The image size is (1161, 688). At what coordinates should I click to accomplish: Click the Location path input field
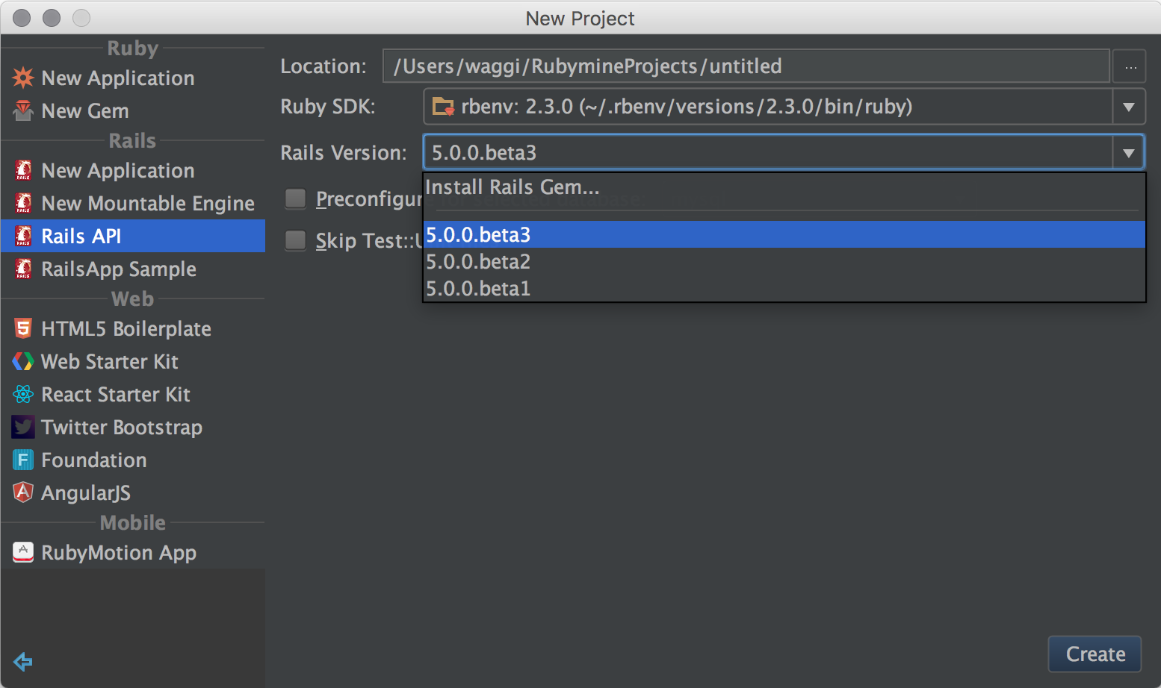[x=746, y=66]
